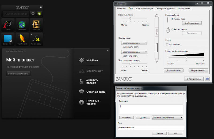Click the pen side switch on pen image
Viewport: 214px width, 139px height.
pos(157,47)
